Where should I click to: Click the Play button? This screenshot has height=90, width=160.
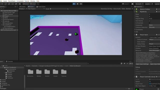pyautogui.click(x=74, y=4)
